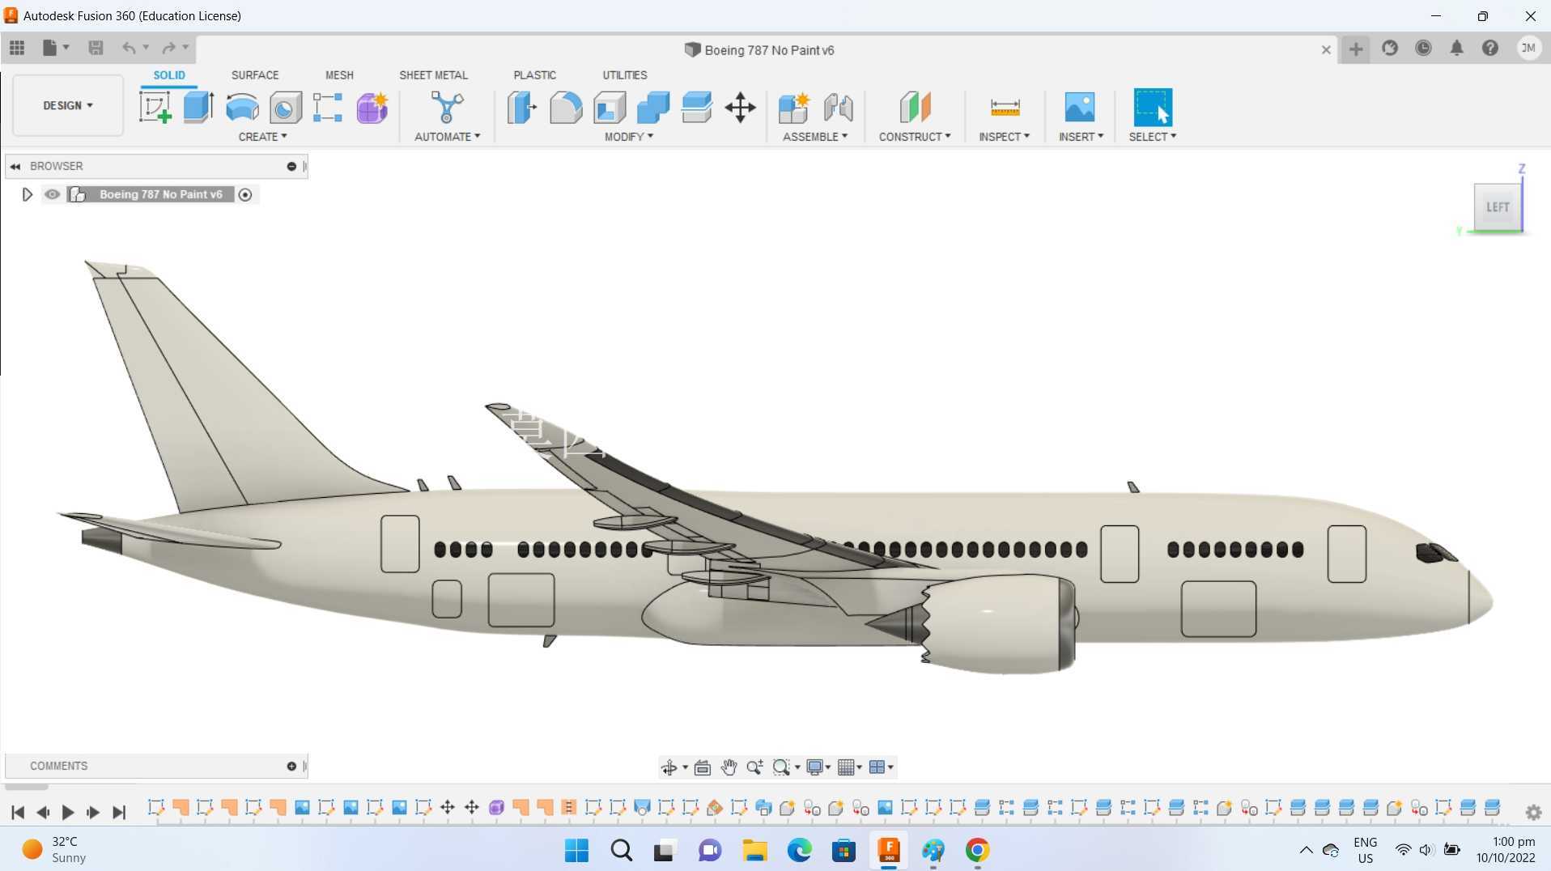
Task: Add a comment in Comments panel
Action: (x=291, y=766)
